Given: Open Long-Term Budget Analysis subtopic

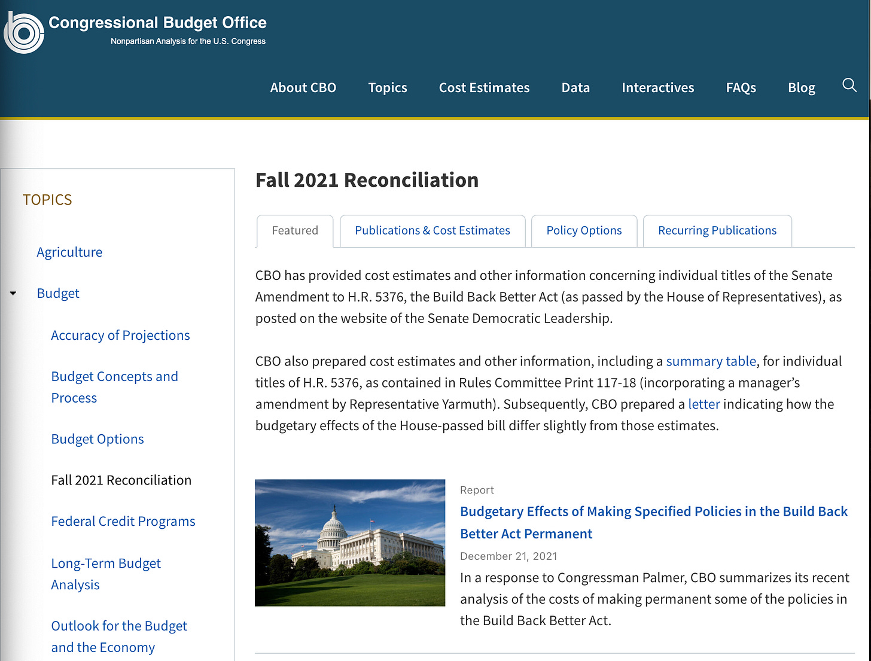Looking at the screenshot, I should pyautogui.click(x=106, y=574).
